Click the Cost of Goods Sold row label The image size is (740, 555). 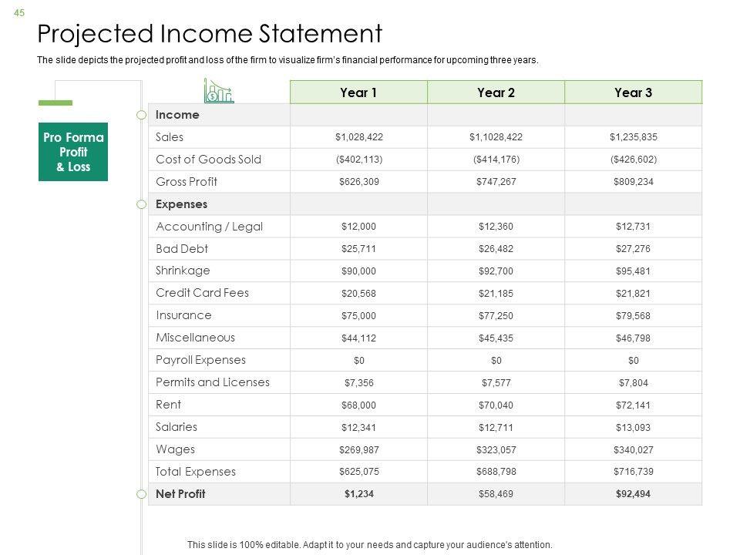(208, 160)
